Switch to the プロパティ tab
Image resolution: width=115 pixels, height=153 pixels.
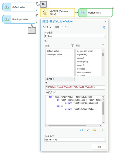click(x=65, y=27)
